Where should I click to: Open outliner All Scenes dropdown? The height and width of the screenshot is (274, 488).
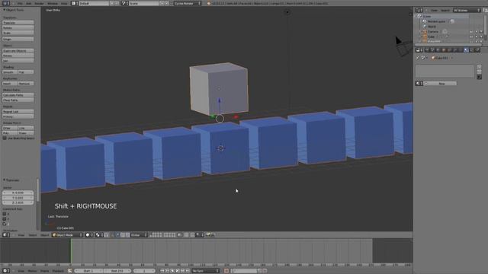point(467,10)
